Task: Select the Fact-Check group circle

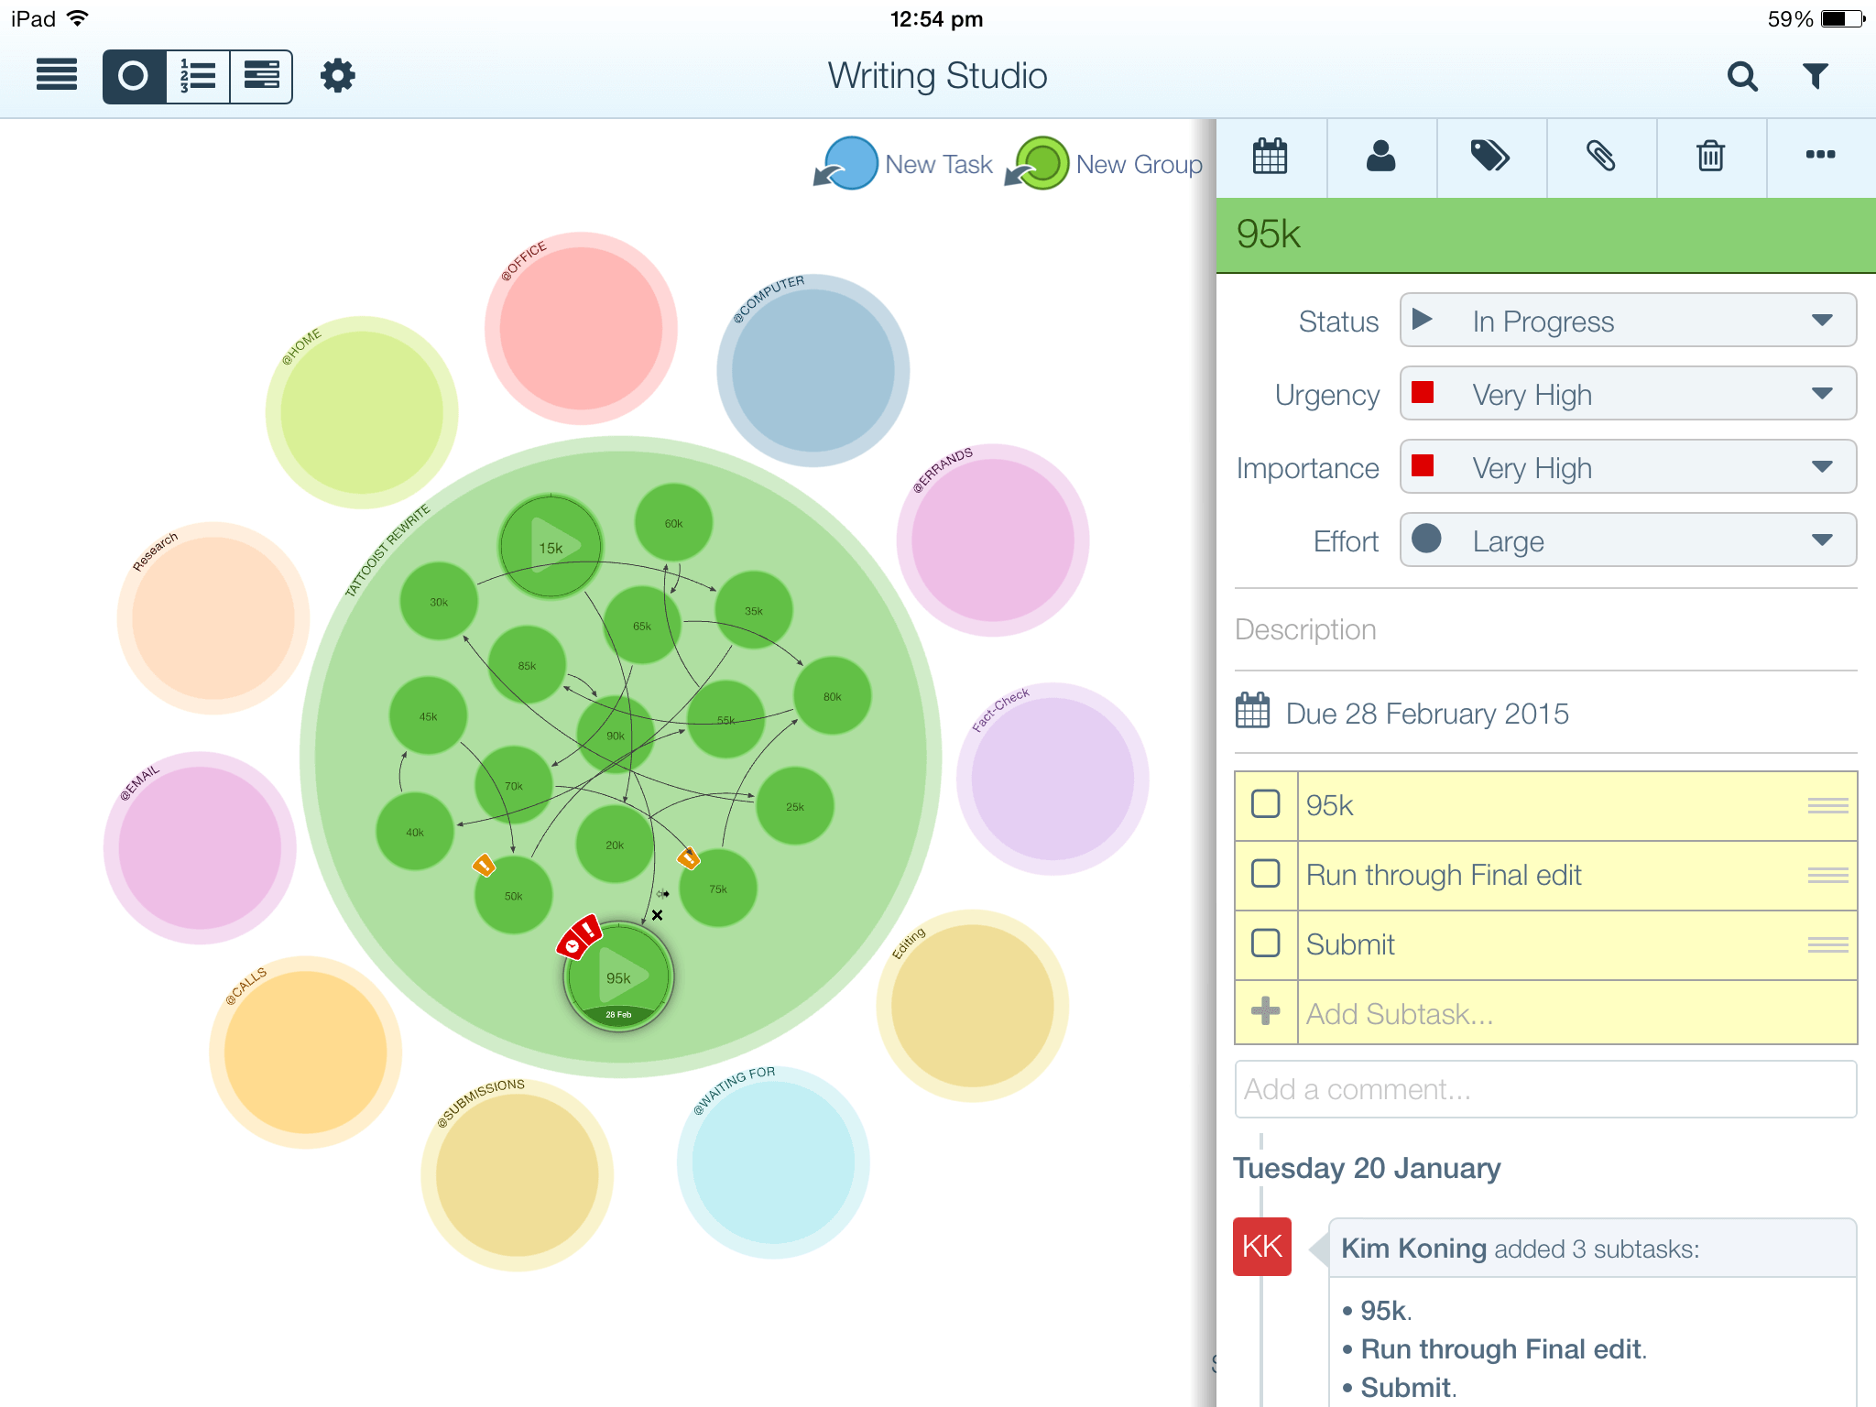Action: [x=1053, y=779]
